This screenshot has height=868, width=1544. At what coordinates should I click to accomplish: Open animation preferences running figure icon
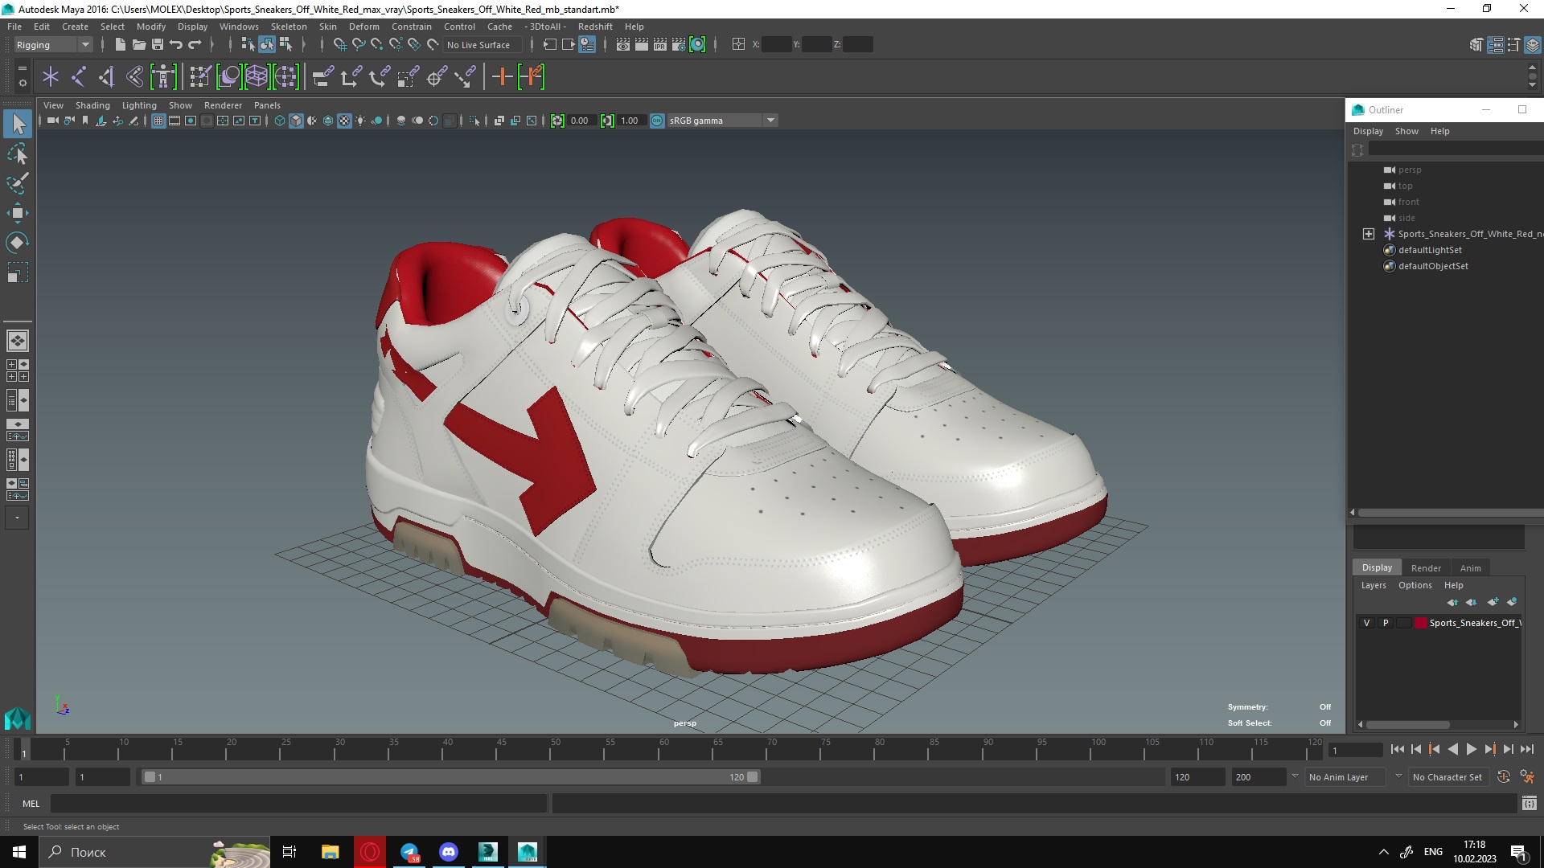coord(1527,777)
